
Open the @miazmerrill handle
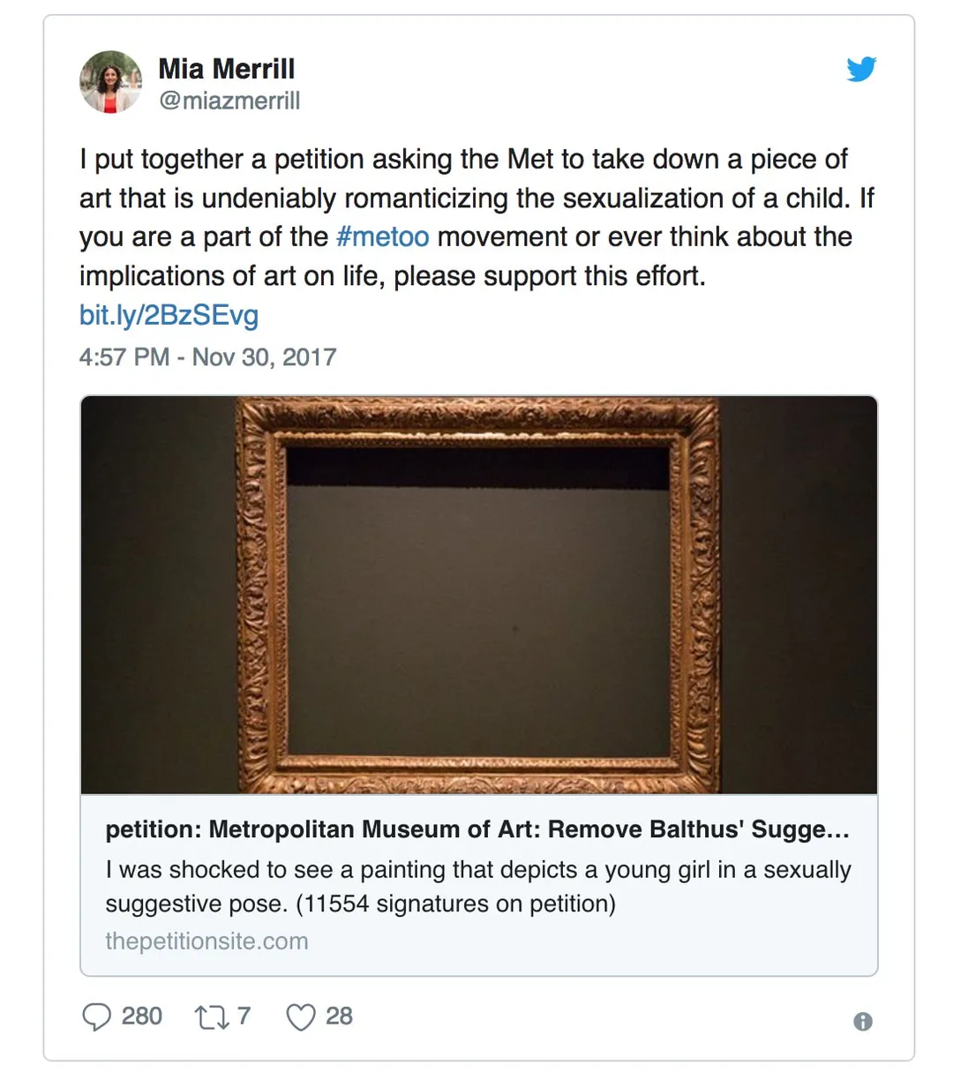tap(229, 101)
